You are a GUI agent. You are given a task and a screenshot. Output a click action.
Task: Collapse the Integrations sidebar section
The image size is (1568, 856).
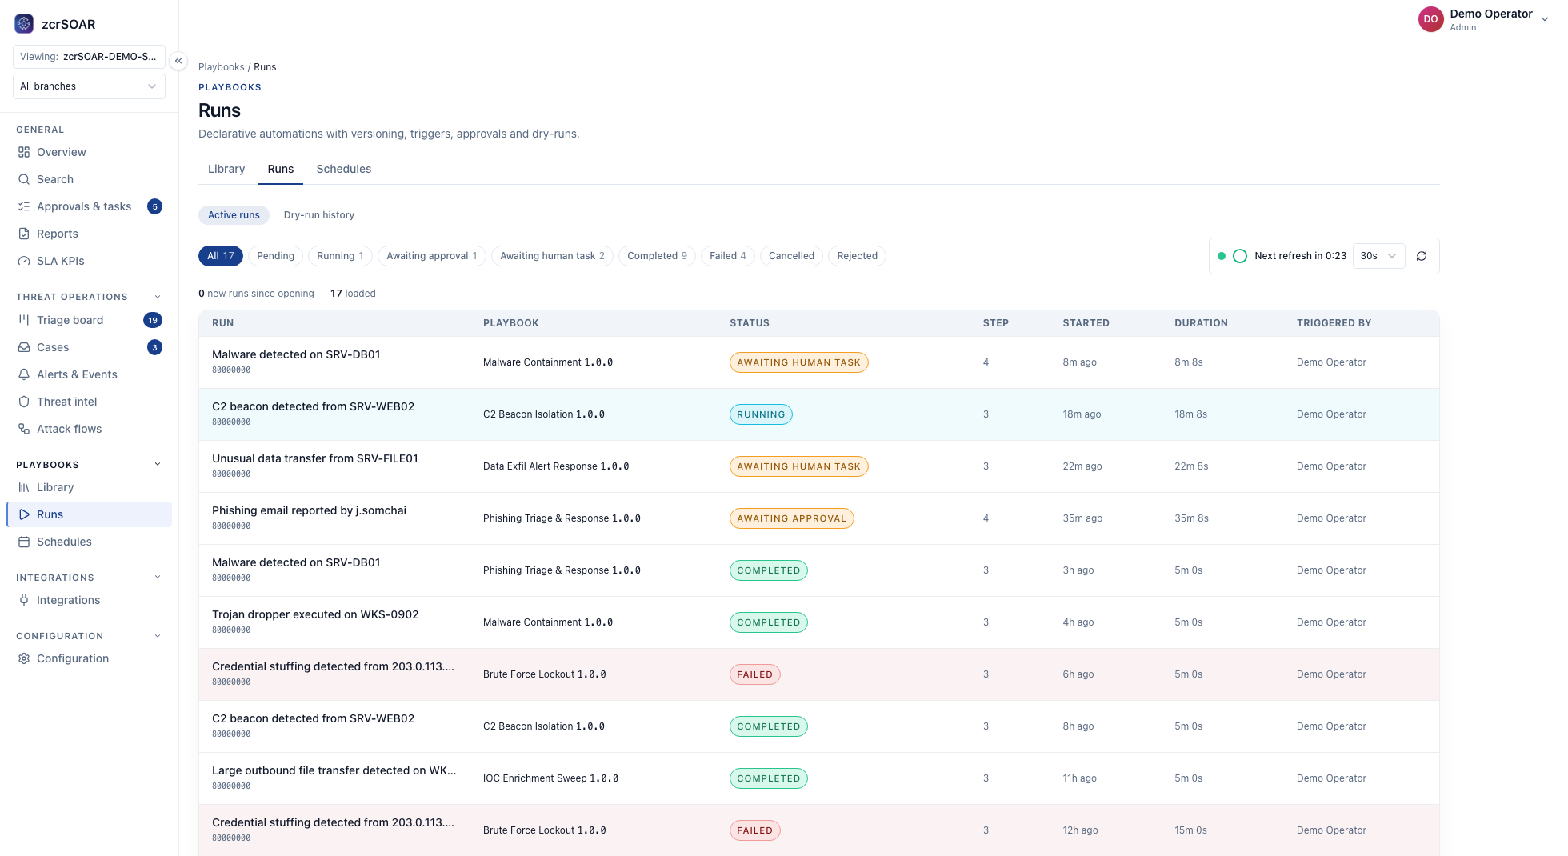pos(158,578)
